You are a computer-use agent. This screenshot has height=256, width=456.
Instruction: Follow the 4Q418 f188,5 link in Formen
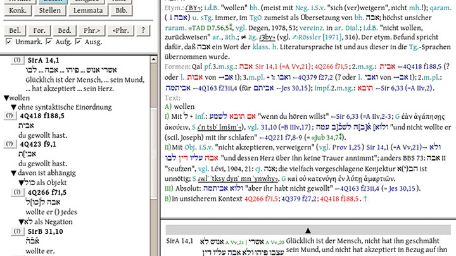pyautogui.click(x=419, y=67)
